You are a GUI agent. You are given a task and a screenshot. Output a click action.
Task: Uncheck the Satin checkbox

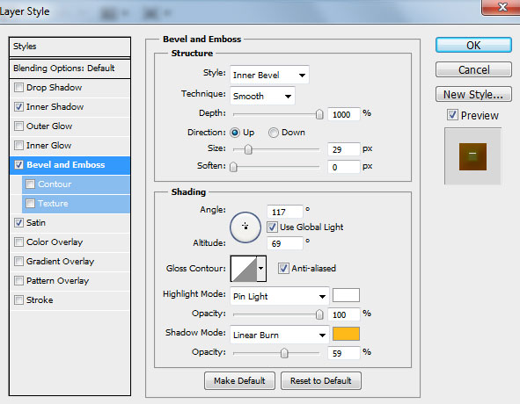pos(18,222)
